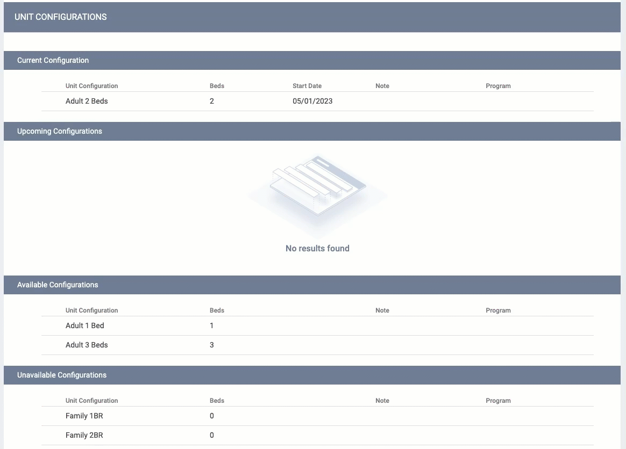
Task: Sort Unit Configuration in Unavailable Configurations
Action: click(x=91, y=401)
